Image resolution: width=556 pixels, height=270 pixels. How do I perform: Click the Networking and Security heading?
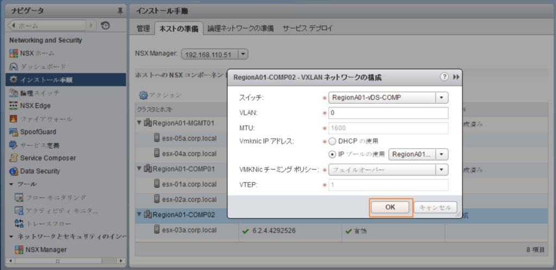[46, 40]
